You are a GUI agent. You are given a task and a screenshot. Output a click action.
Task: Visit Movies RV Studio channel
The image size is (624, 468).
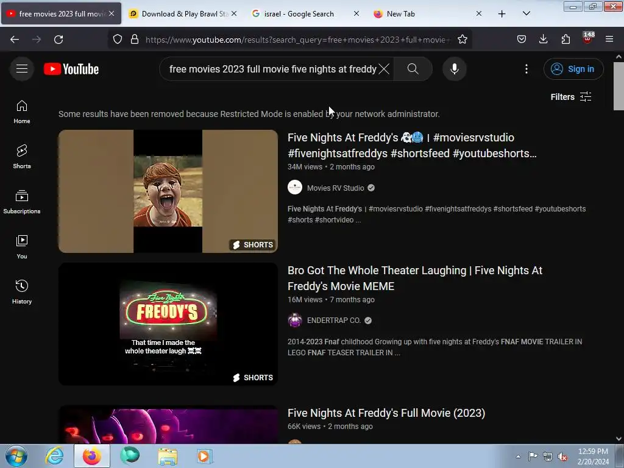(335, 188)
